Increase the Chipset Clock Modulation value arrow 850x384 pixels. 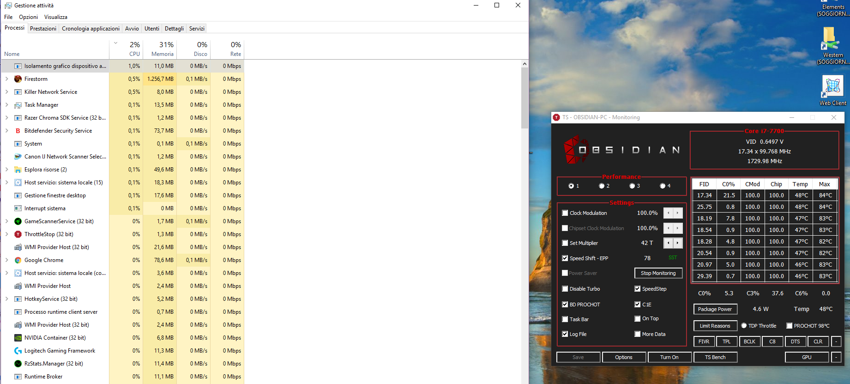(x=678, y=228)
